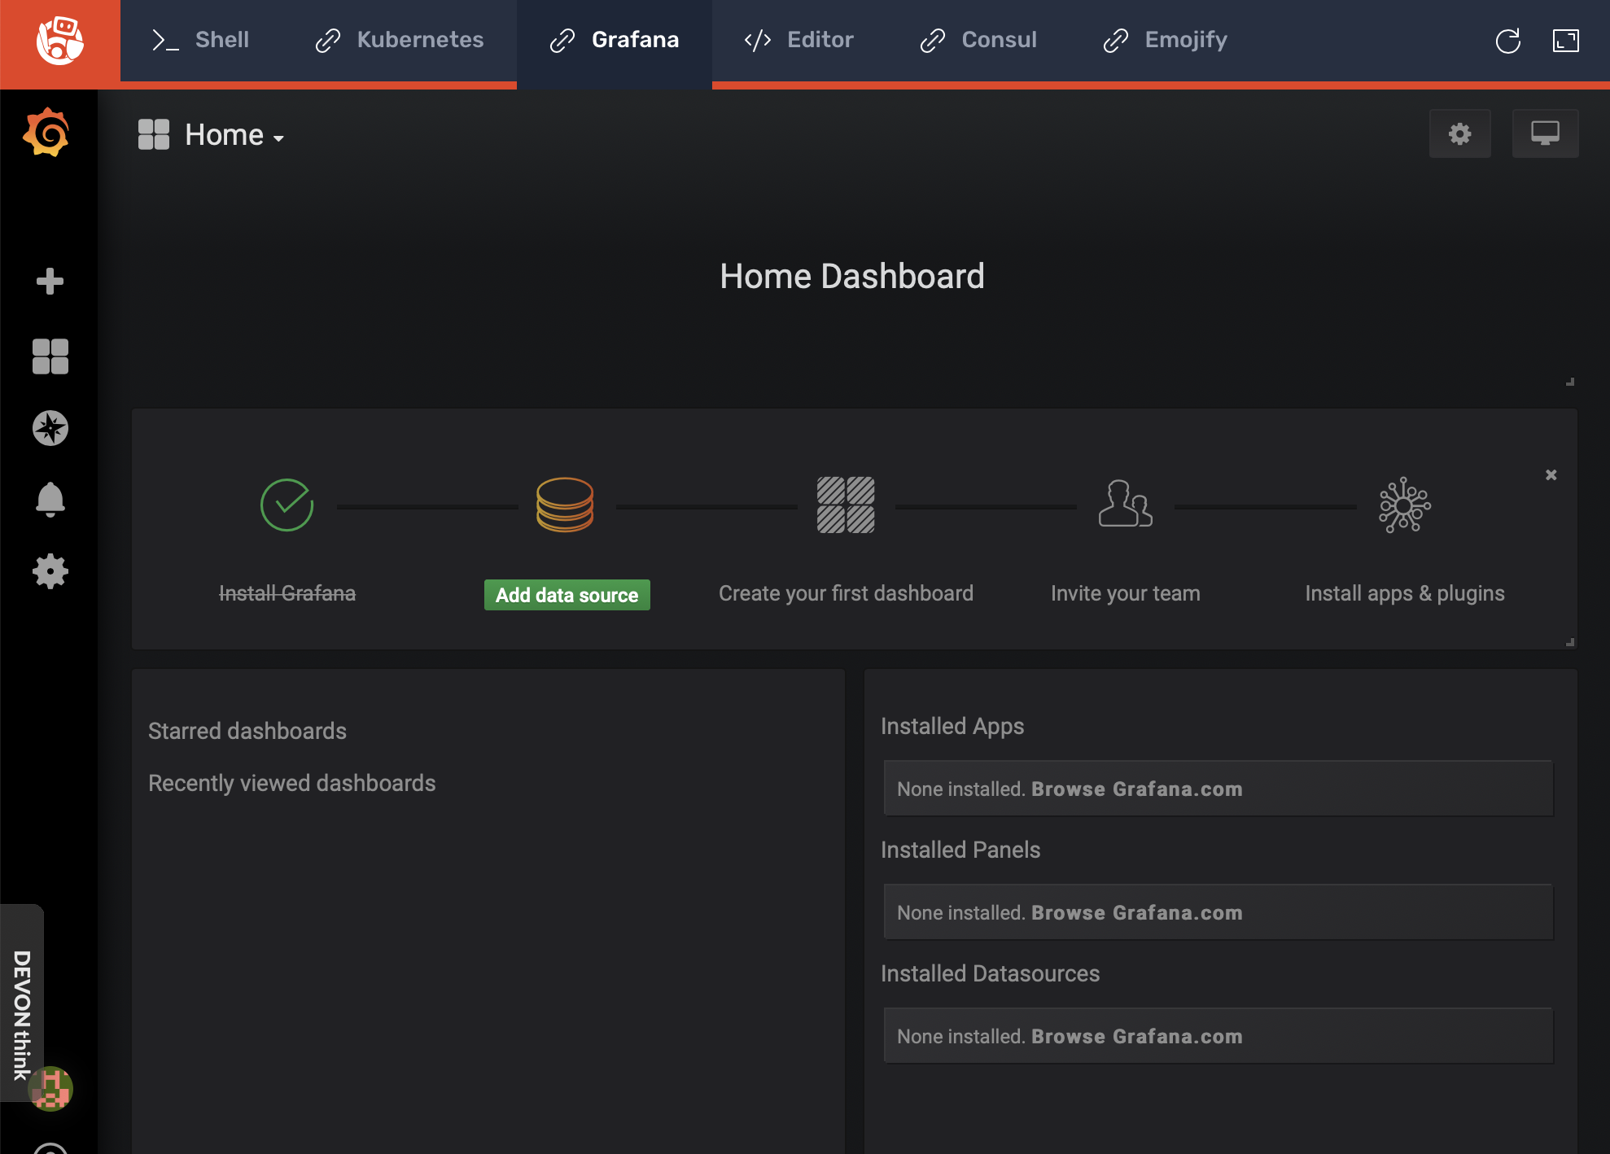This screenshot has width=1610, height=1154.
Task: Toggle fullscreen with the expand icon
Action: [x=1565, y=41]
